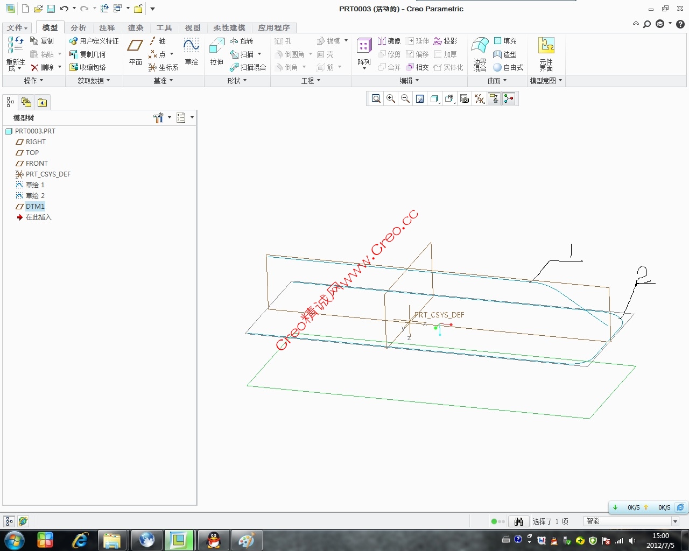The image size is (689, 551).
Task: Open saved views list in graphics toolbar
Action: (449, 98)
